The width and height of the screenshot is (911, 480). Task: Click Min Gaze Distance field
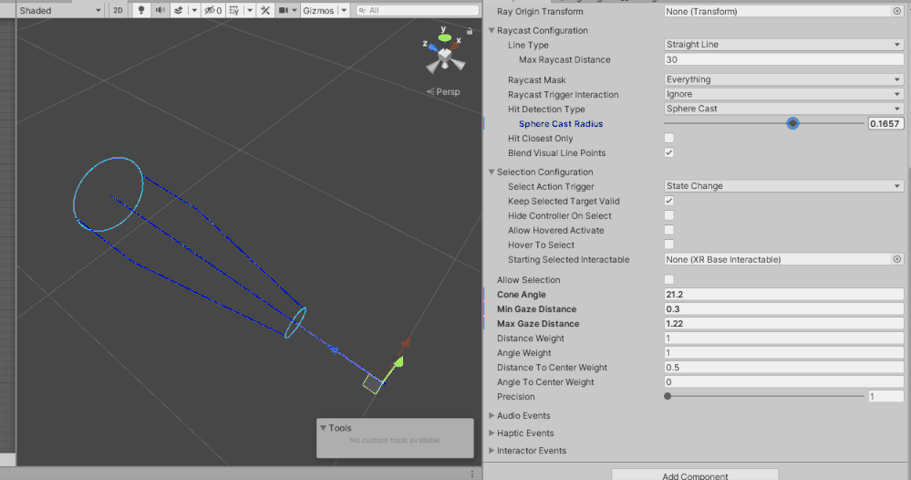click(783, 309)
